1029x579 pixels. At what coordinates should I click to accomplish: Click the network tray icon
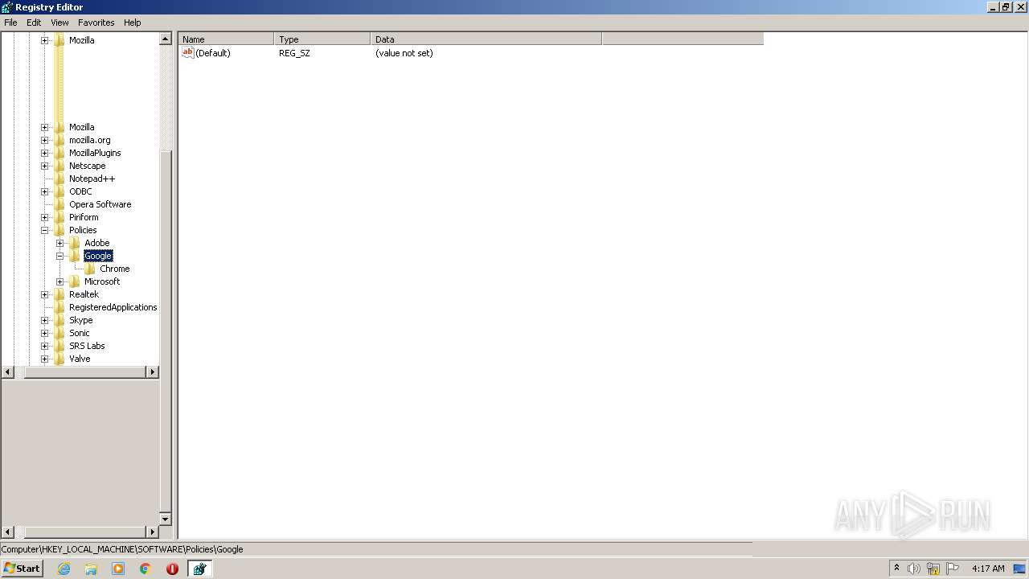(933, 569)
